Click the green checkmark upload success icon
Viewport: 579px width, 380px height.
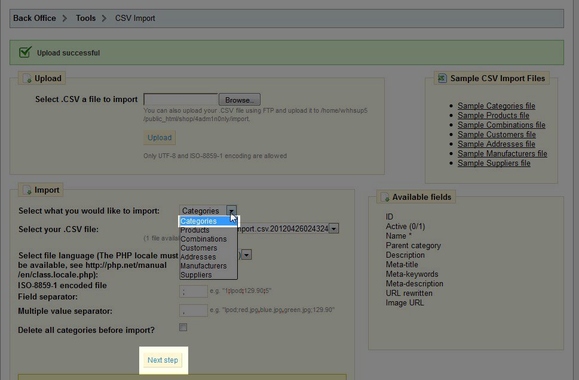coord(25,52)
